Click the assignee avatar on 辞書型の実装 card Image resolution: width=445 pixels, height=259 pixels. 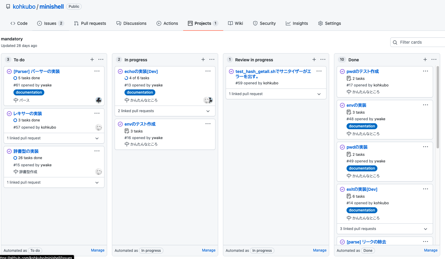tap(99, 172)
